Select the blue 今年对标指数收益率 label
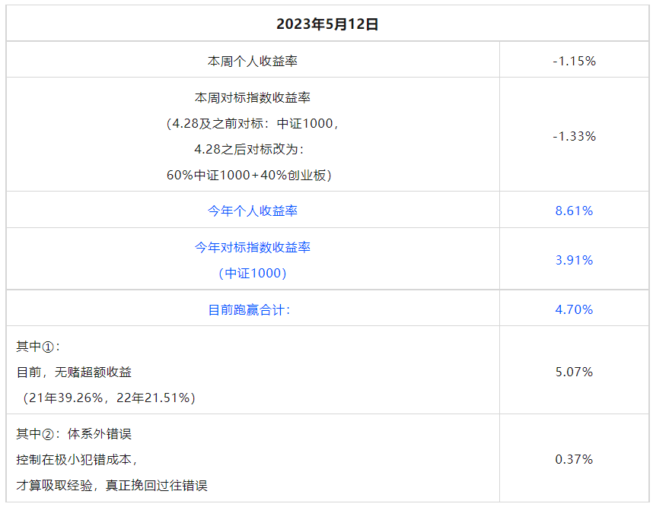This screenshot has height=507, width=653. 253,248
